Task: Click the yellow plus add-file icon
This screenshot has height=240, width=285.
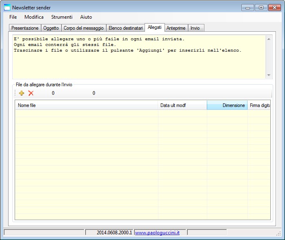Action: pyautogui.click(x=22, y=93)
